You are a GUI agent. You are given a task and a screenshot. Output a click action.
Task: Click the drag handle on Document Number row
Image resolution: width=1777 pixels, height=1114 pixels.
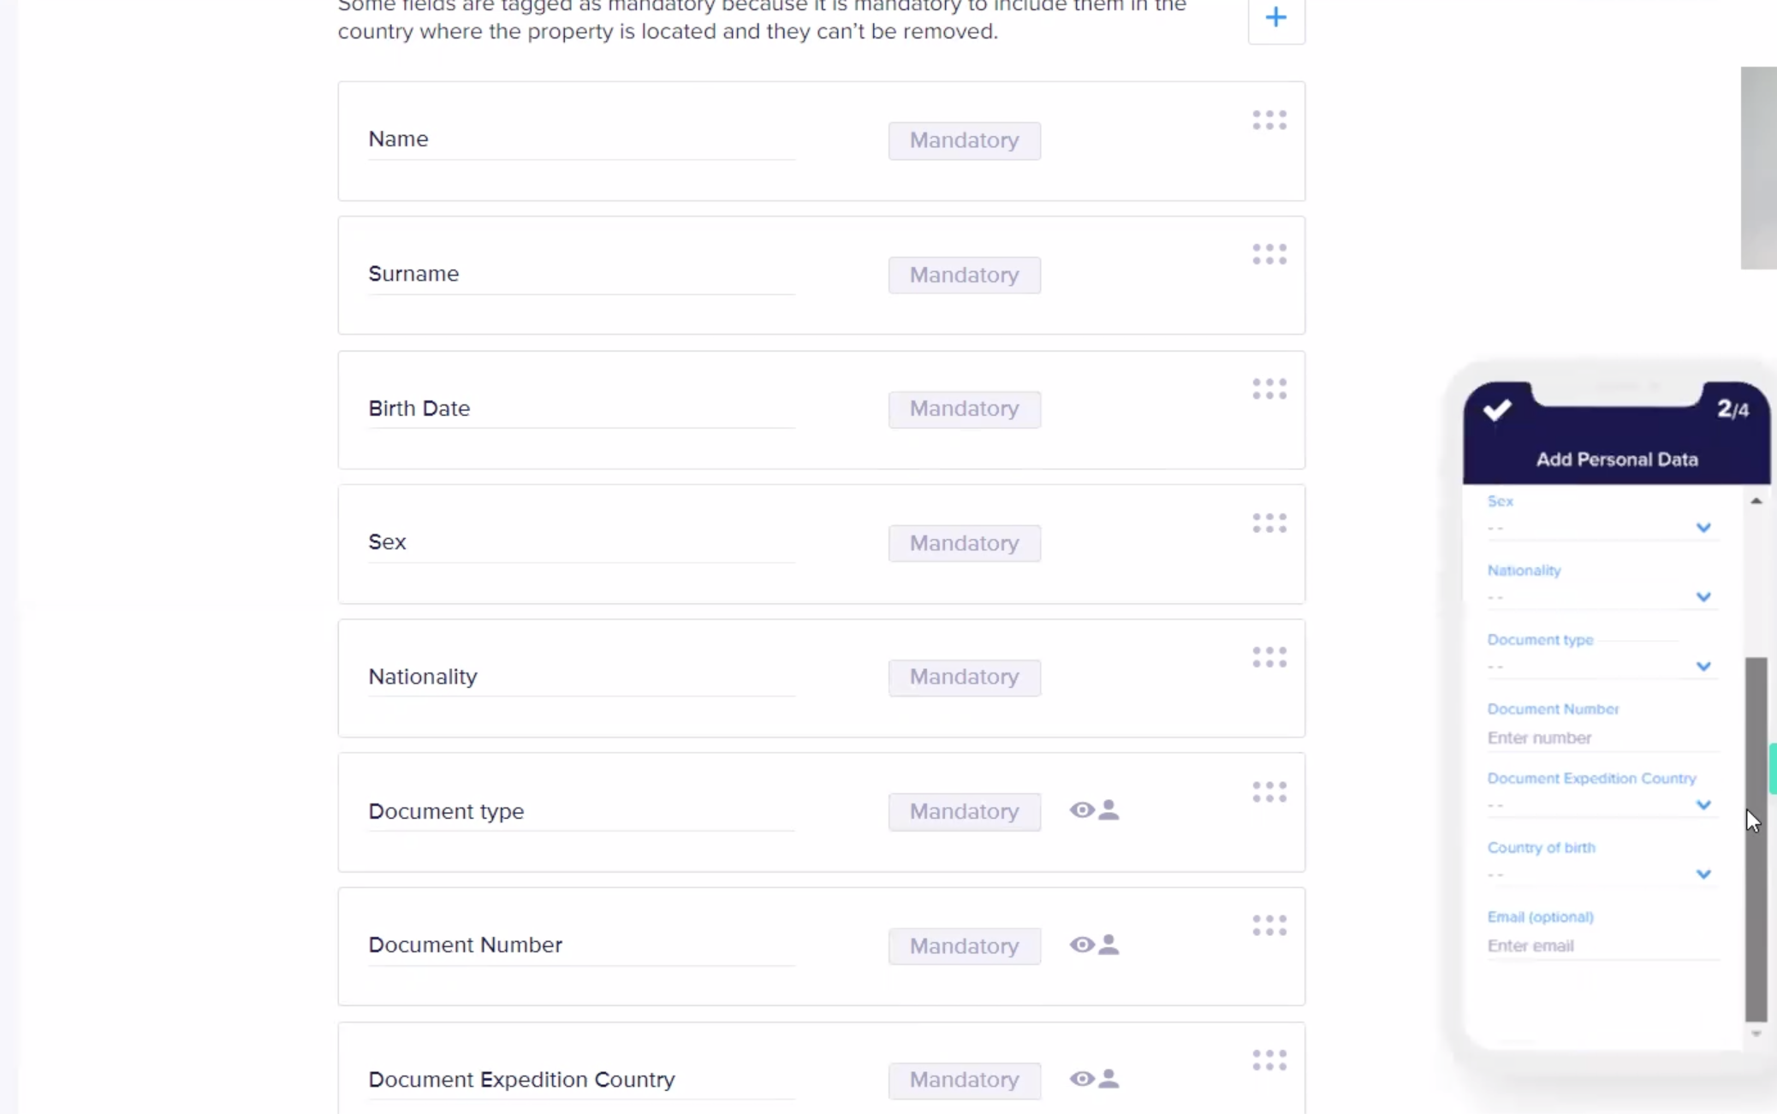[x=1269, y=927]
